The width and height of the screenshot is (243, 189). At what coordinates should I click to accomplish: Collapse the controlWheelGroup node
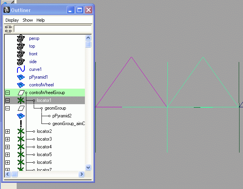pyautogui.click(x=7, y=93)
